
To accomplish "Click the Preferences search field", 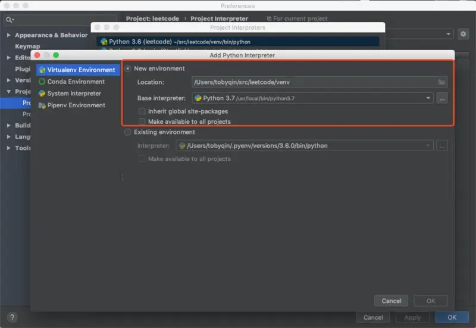I will click(x=60, y=20).
